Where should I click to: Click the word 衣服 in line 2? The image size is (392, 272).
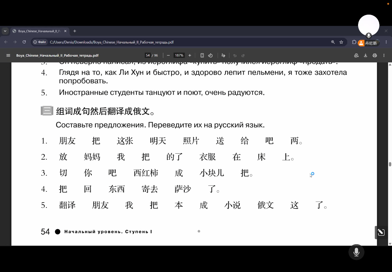click(x=208, y=157)
